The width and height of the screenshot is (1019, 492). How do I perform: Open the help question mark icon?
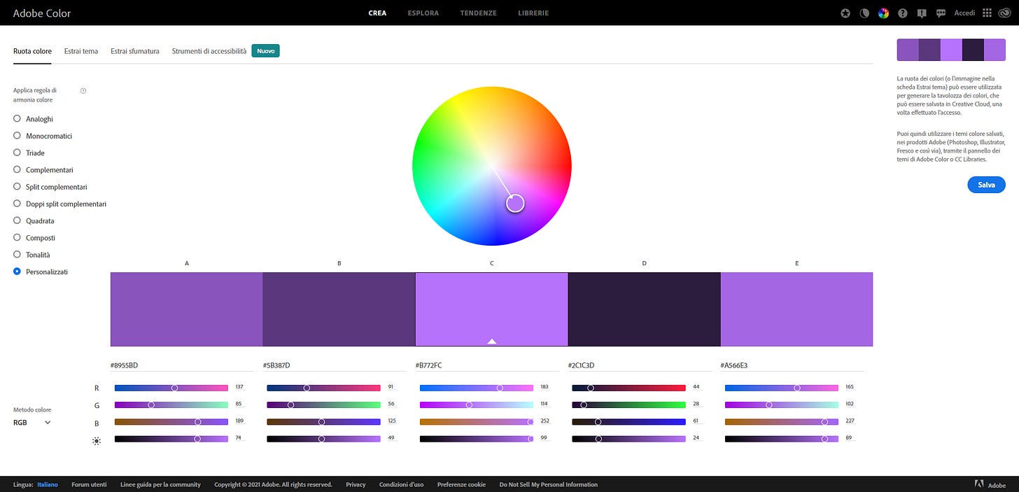point(903,13)
